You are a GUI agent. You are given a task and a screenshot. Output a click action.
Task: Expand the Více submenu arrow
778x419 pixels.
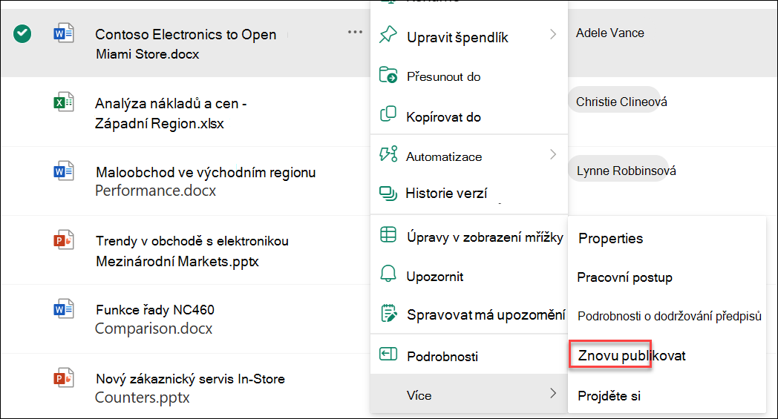553,393
